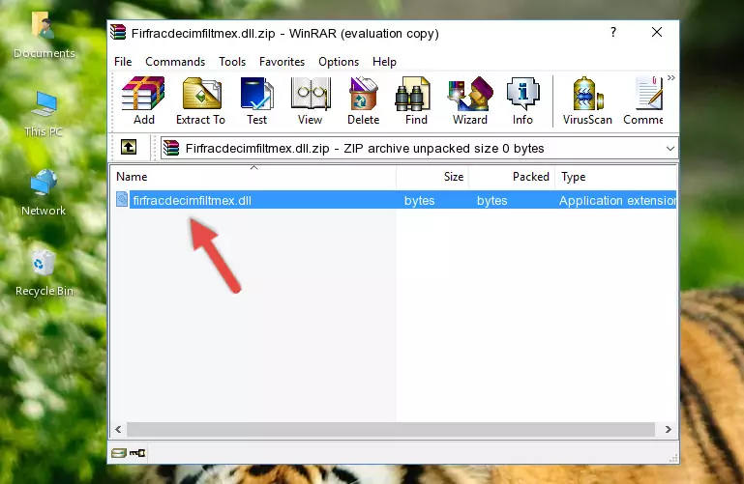Open This PC desktop icon
The image size is (744, 484).
click(44, 114)
